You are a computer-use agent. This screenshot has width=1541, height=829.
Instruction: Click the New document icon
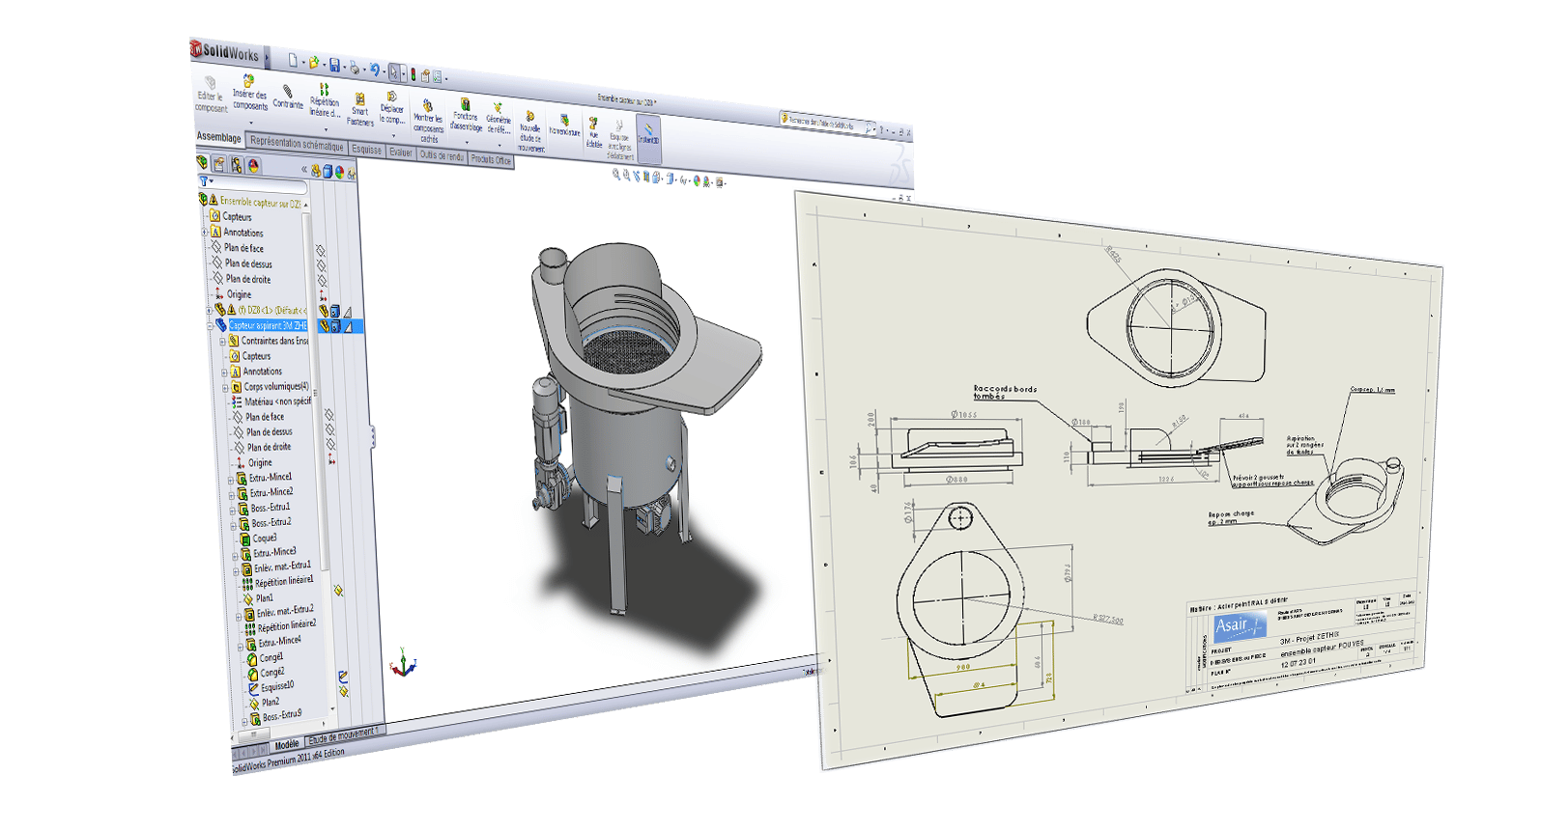[x=293, y=61]
